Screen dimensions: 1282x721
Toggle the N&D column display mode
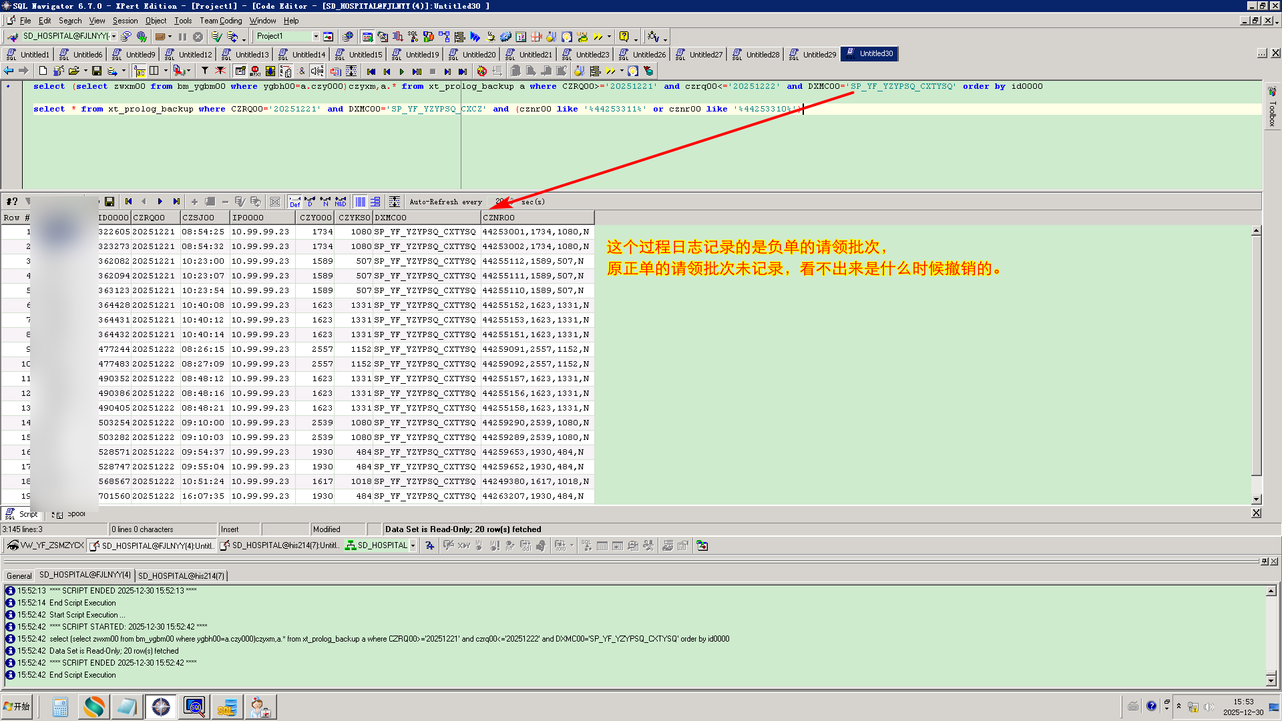click(341, 202)
